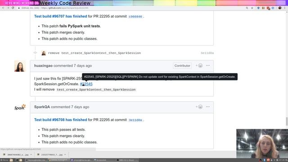Open the first folder icon in taskbar
This screenshot has height=162, width=288.
click(11, 160)
